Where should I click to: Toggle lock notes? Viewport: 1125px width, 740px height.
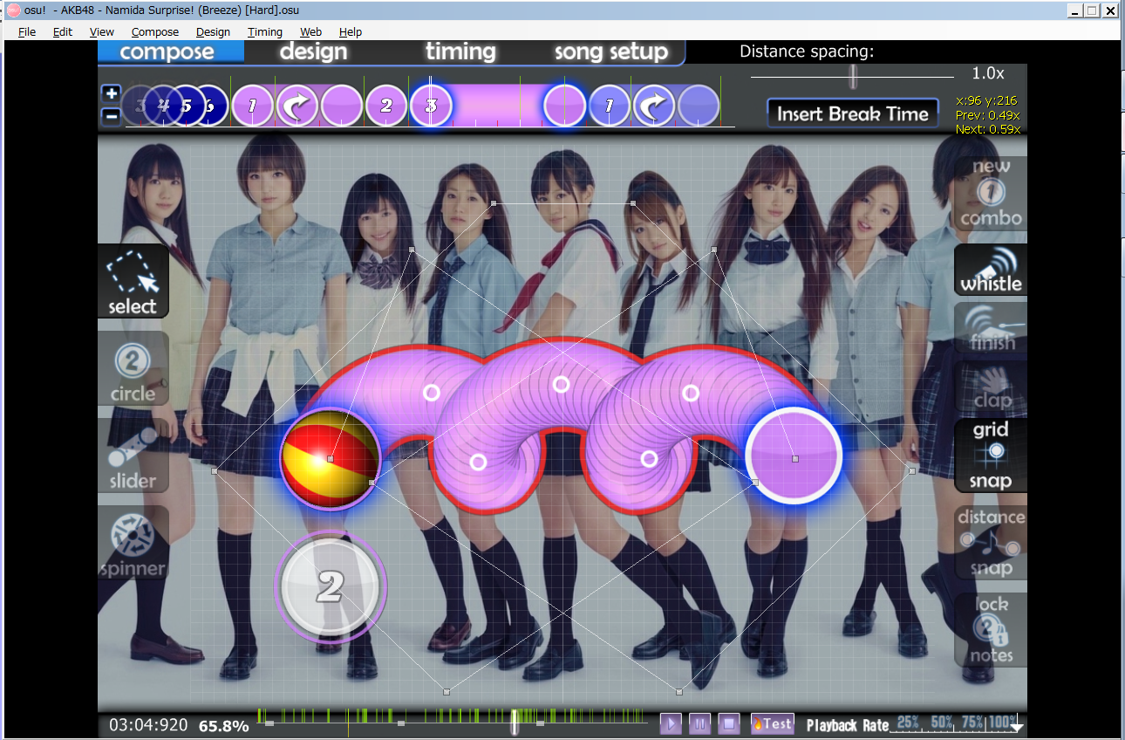pos(991,630)
